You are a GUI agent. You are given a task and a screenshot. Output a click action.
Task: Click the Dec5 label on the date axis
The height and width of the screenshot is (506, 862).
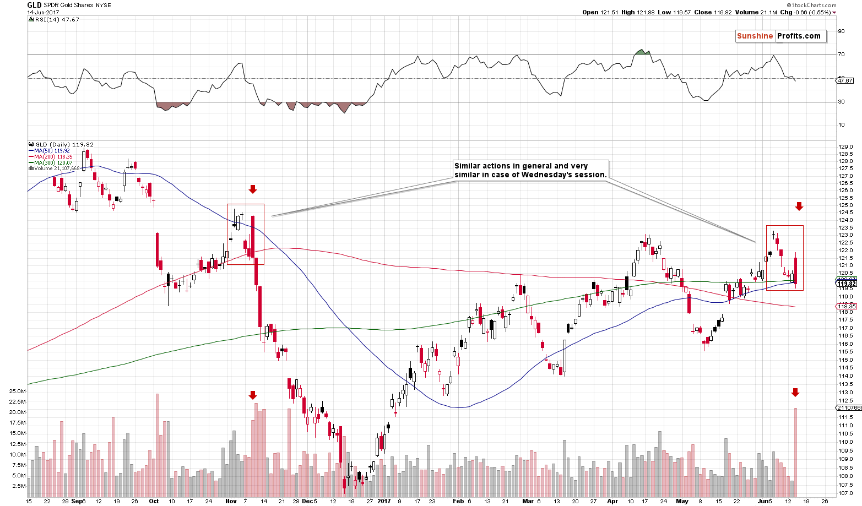tap(309, 502)
